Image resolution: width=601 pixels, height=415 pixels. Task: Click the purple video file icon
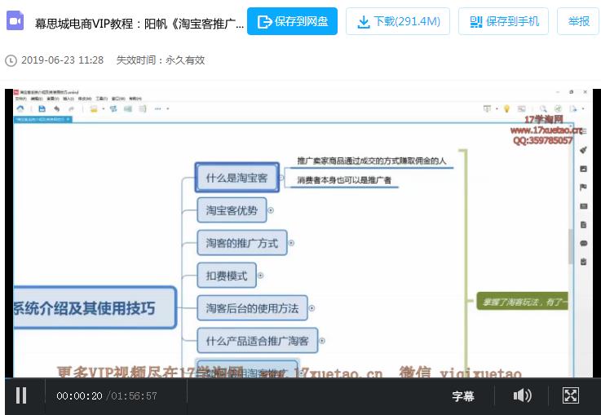click(15, 20)
